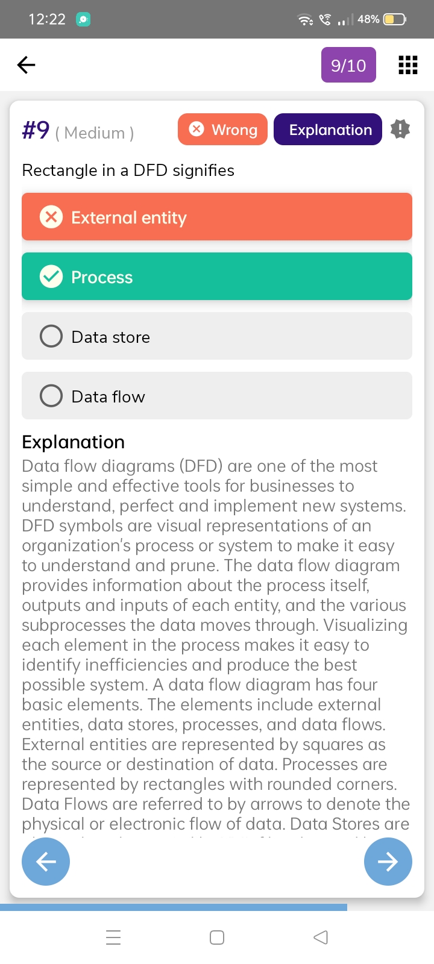Tap the External entity wrong mark
The width and height of the screenshot is (434, 964).
51,217
